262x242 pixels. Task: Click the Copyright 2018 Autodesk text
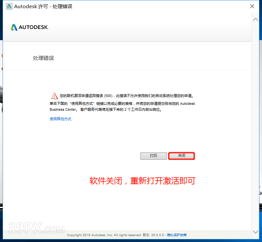[x=104, y=235]
